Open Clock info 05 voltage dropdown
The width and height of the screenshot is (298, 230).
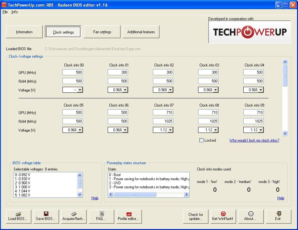click(x=80, y=130)
